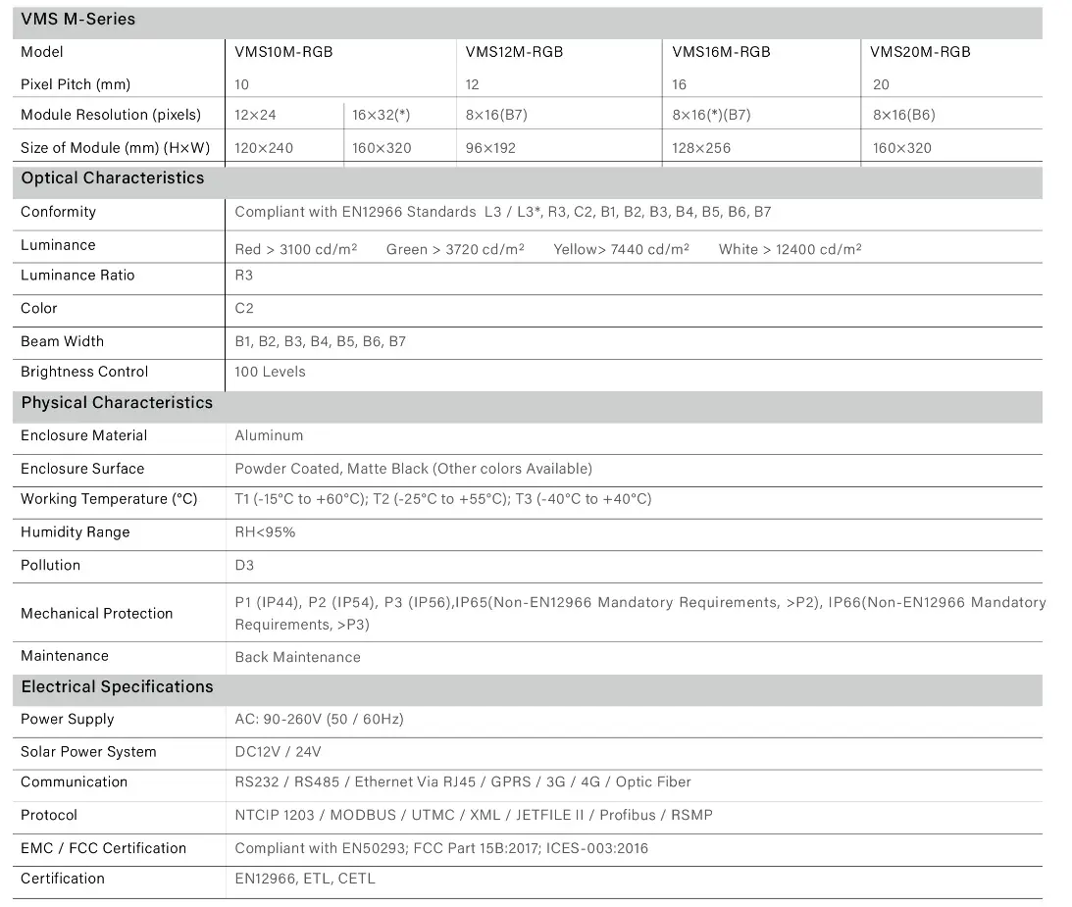Select the 16×32(*) module resolution cell
The width and height of the screenshot is (1072, 907).
click(x=381, y=115)
